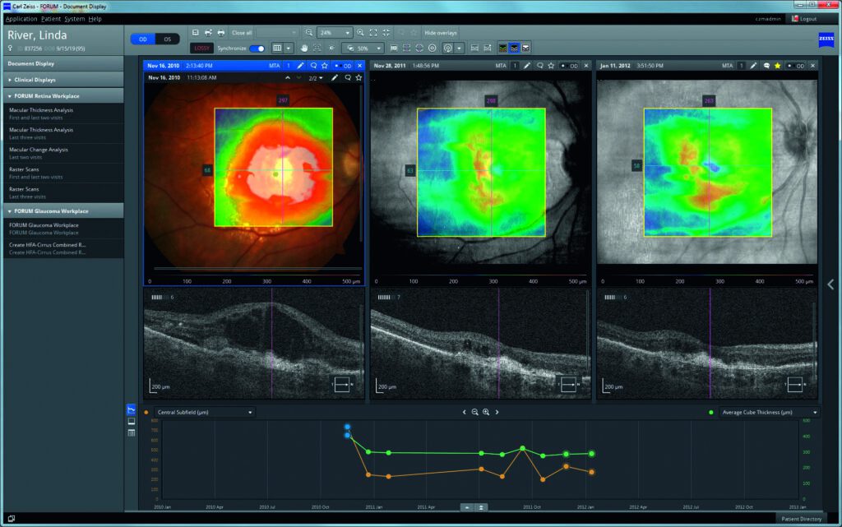
Task: Click the star icon in Nov 16, 2010 header
Action: 324,66
